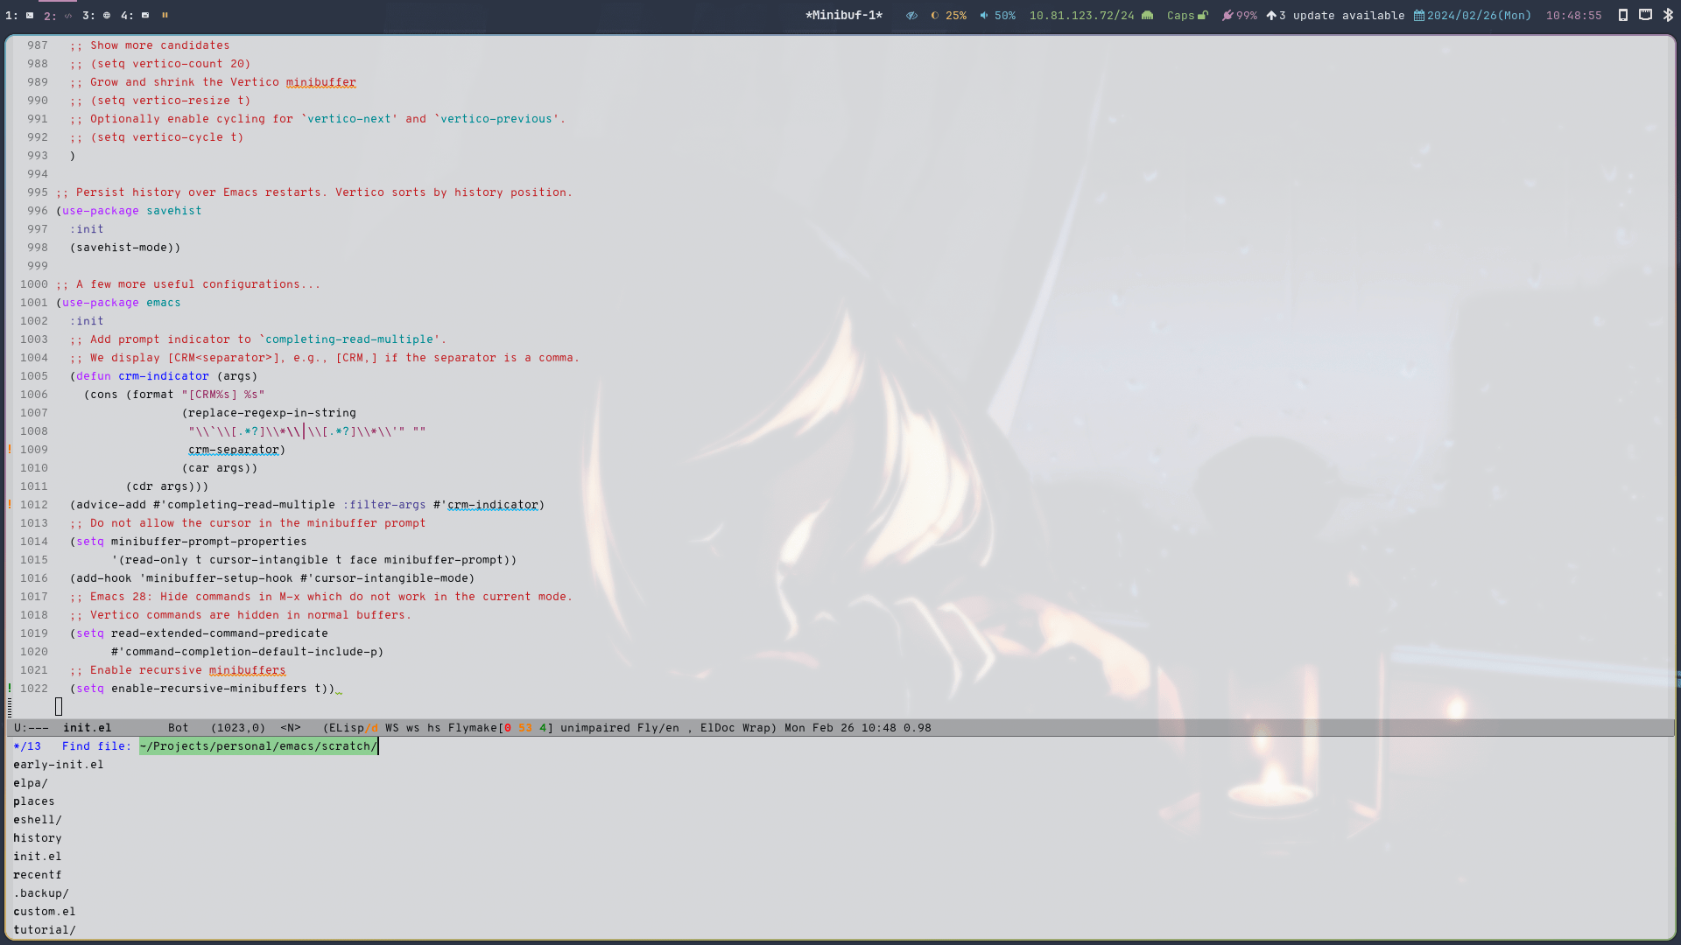Screen dimensions: 1681x945
Task: Click the pause indicator in the workspace bar
Action: click(165, 15)
